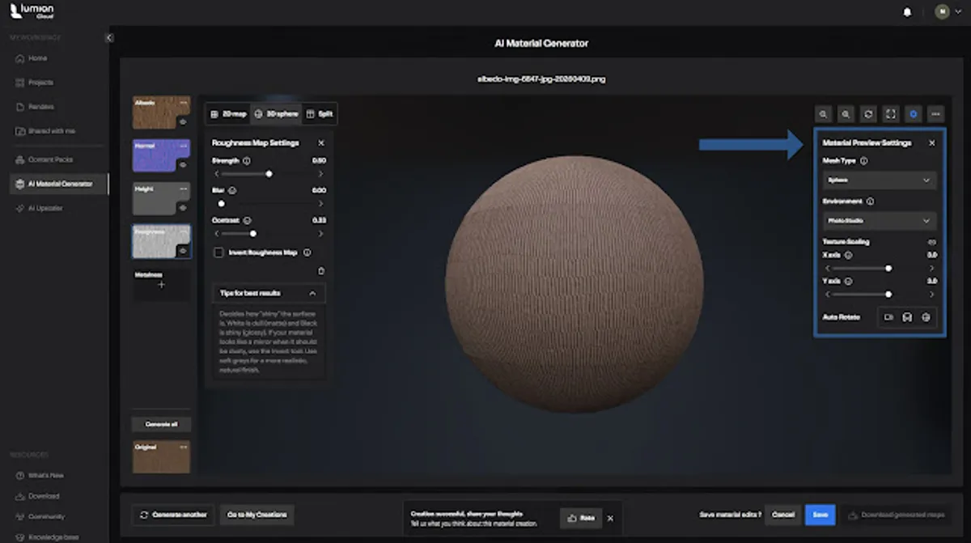This screenshot has width=971, height=543.
Task: Click the Generate all button
Action: 161,424
